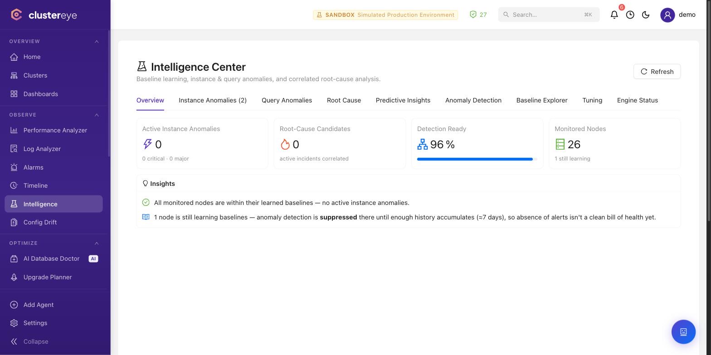711x355 pixels.
Task: Click the demo username label
Action: pyautogui.click(x=687, y=15)
